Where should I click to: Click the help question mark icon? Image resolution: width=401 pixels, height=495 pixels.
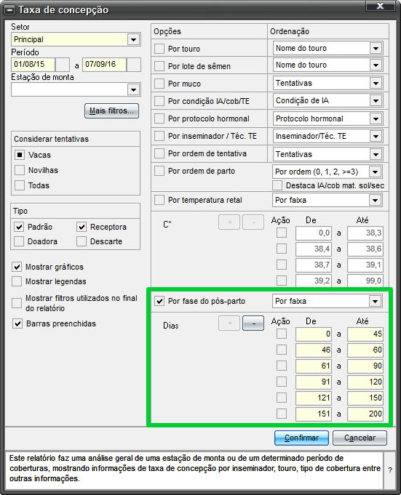click(x=390, y=470)
